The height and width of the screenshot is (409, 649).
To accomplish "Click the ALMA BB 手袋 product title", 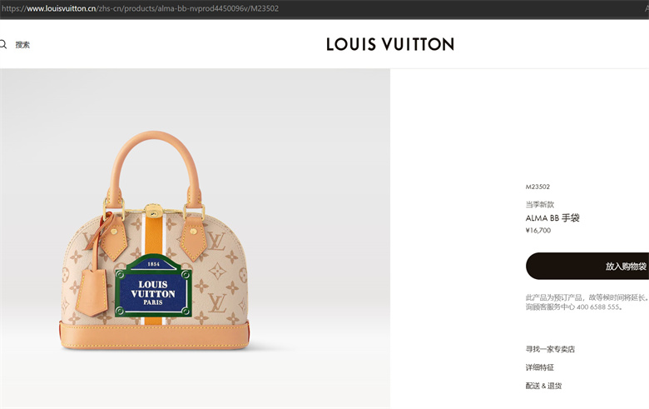I will point(552,218).
